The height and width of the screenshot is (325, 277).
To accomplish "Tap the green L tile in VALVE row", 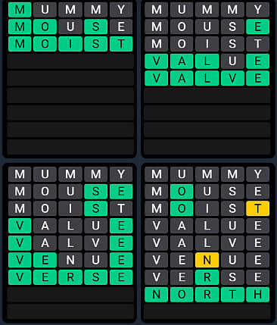I will pos(207,78).
